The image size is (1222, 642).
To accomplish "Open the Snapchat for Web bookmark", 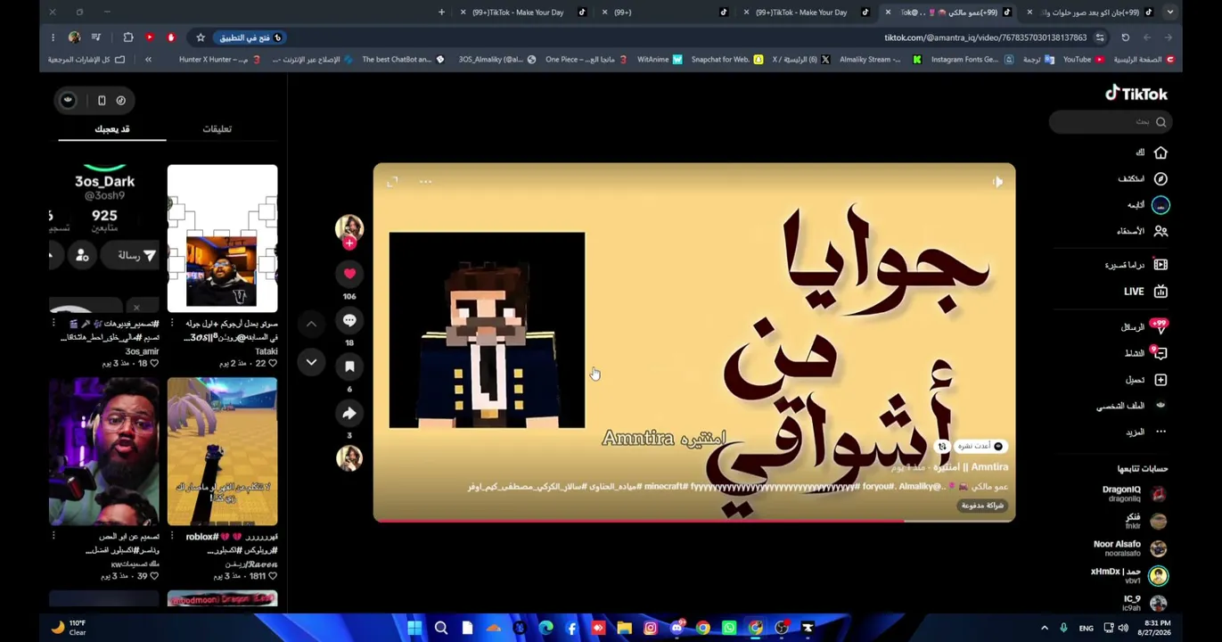I will click(726, 60).
